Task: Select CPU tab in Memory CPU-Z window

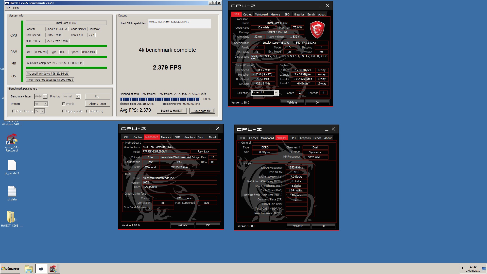Action: [x=242, y=138]
